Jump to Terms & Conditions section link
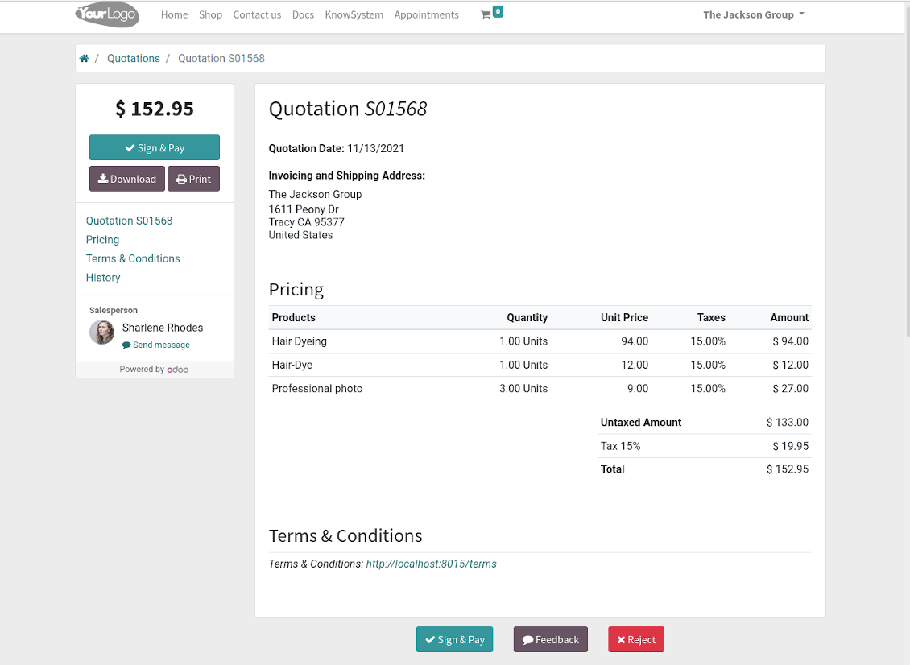 tap(133, 258)
